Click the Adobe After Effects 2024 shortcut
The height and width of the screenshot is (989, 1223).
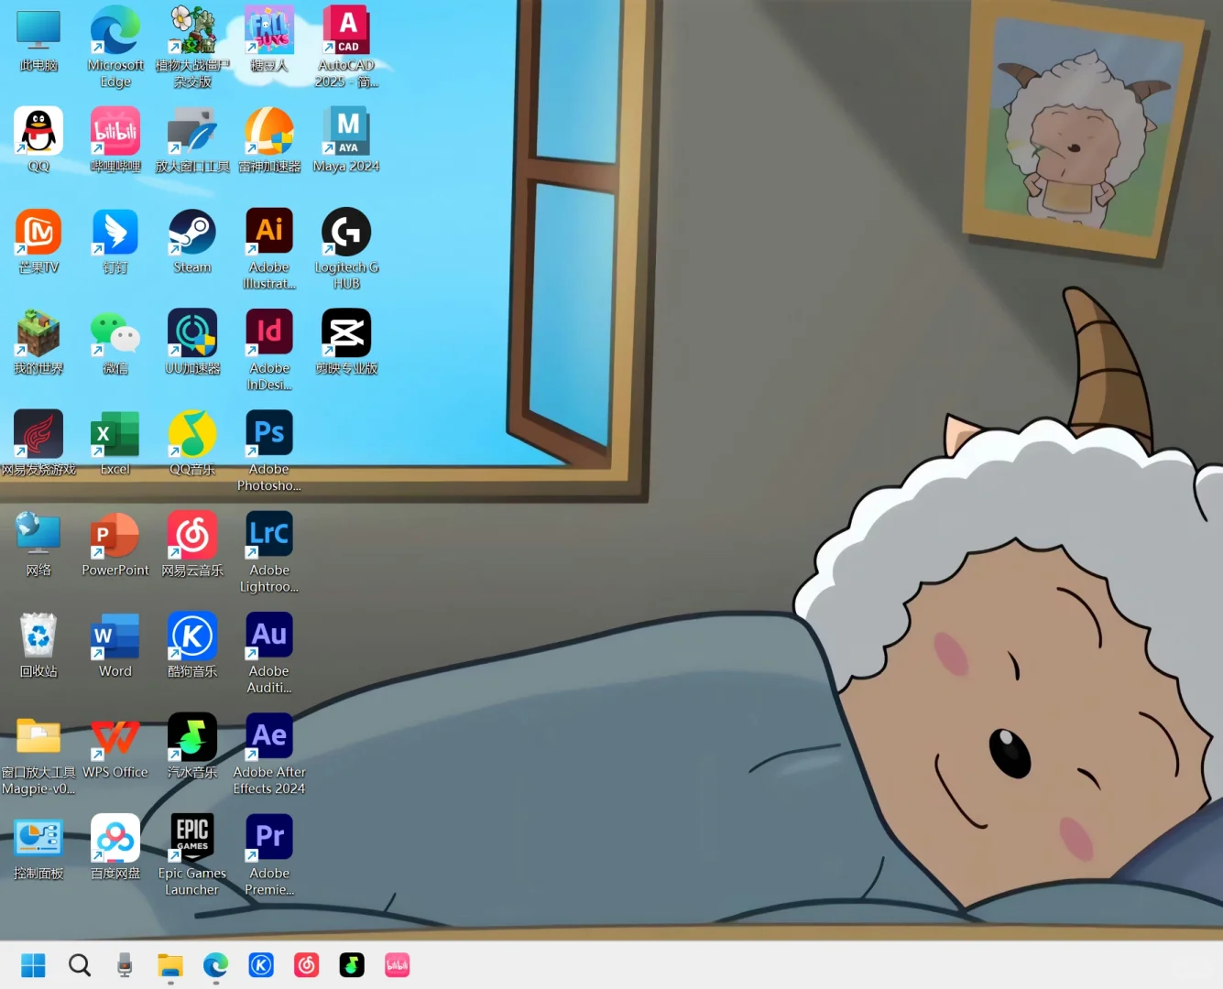(x=269, y=755)
